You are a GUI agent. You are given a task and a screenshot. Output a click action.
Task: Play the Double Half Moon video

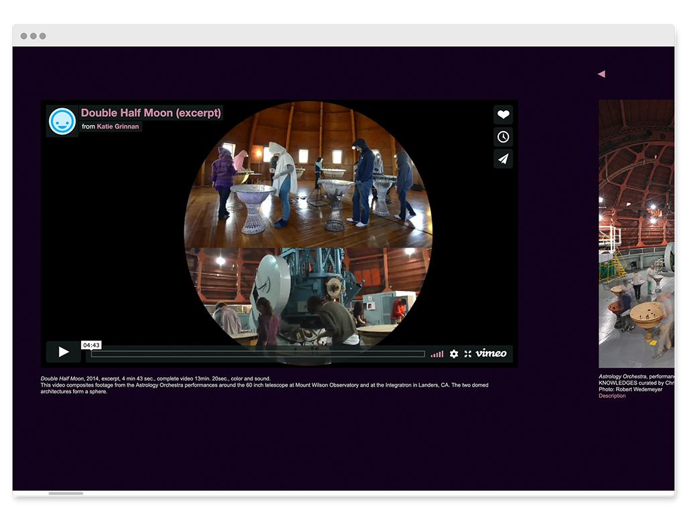[64, 352]
